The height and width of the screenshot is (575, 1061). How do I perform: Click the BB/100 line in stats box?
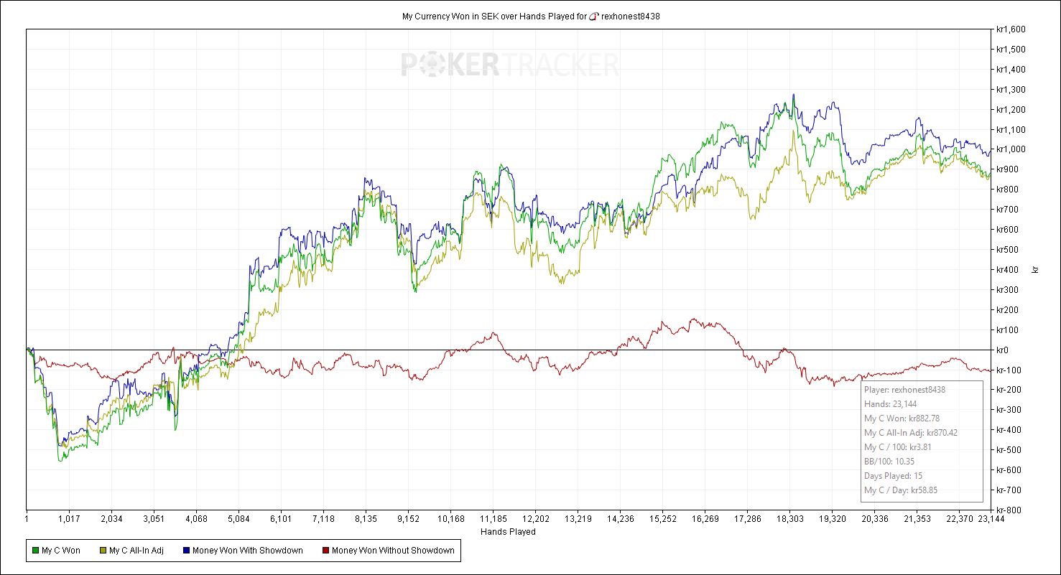pos(889,462)
